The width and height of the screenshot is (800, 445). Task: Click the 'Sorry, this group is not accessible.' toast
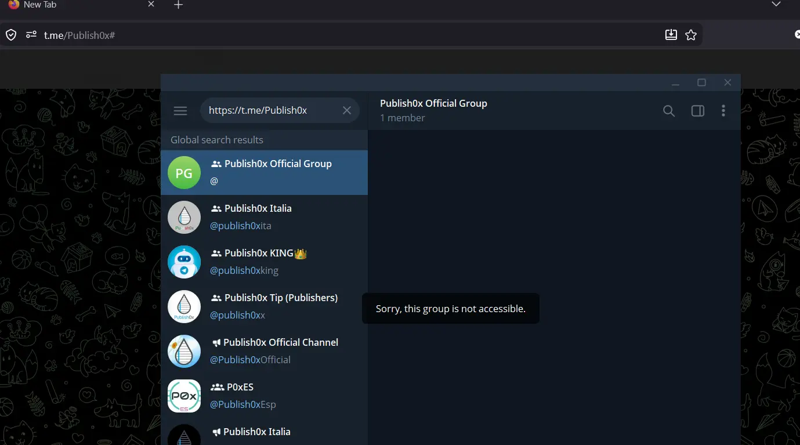pyautogui.click(x=451, y=309)
